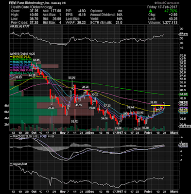Click the 68.85 peak price label
This screenshot has width=191, height=194.
(36, 60)
